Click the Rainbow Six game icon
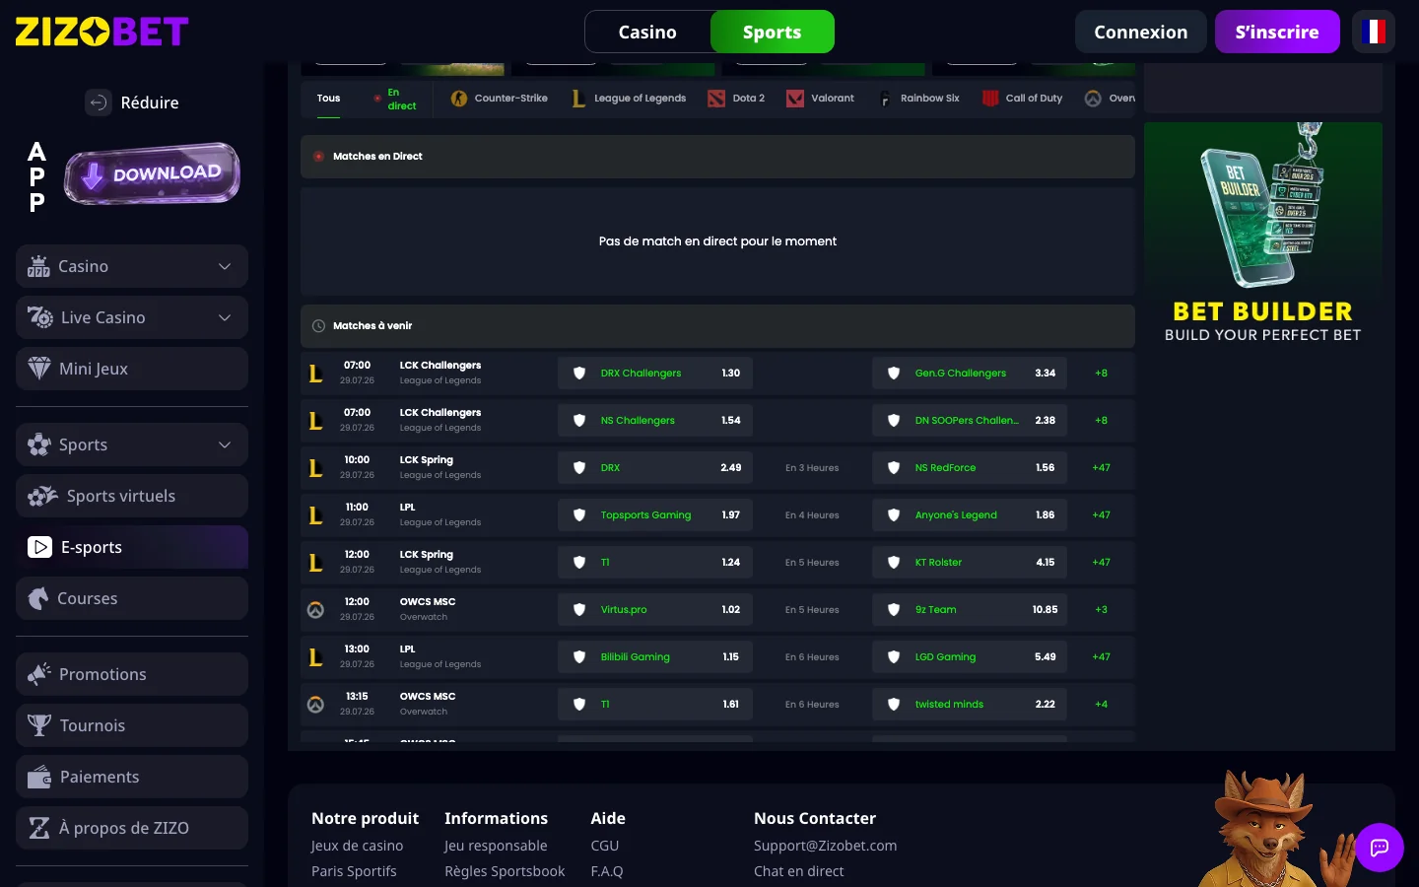Viewport: 1419px width, 887px height. click(x=885, y=99)
